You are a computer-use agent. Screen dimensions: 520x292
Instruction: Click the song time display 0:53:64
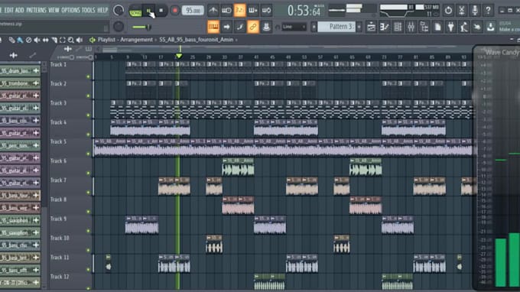coord(304,11)
